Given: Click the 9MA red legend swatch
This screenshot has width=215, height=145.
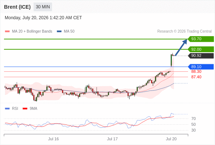Looking at the screenshot, I should tap(25, 109).
